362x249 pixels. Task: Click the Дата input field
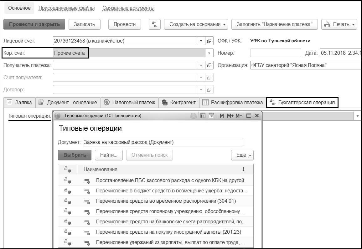340,53
